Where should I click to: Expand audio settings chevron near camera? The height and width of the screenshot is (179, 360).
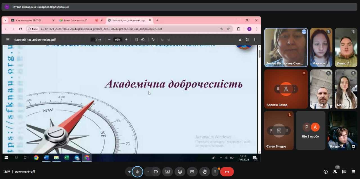click(148, 172)
